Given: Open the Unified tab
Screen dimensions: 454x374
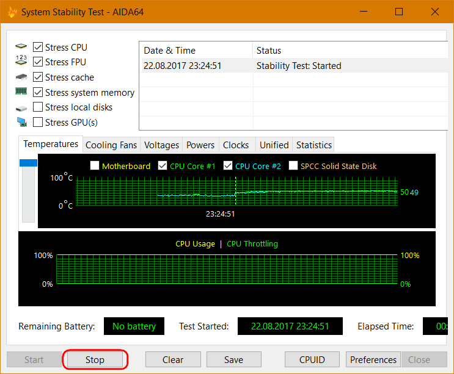Looking at the screenshot, I should (274, 145).
